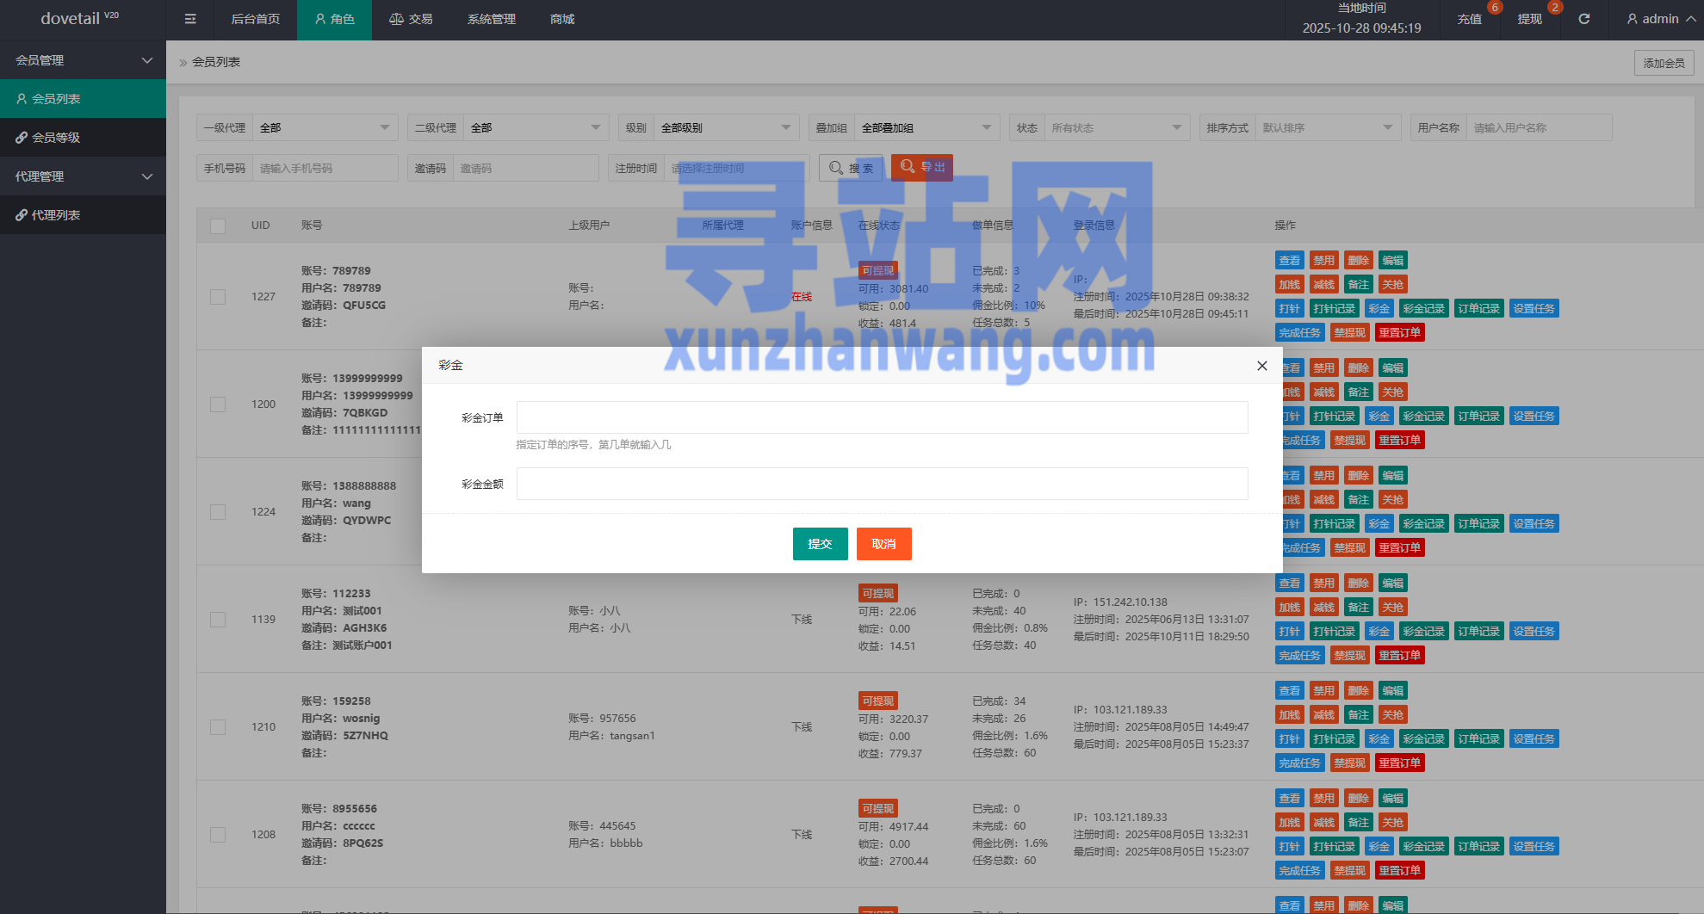This screenshot has height=914, width=1704.
Task: Switch to the 交易 top menu tab
Action: point(411,19)
